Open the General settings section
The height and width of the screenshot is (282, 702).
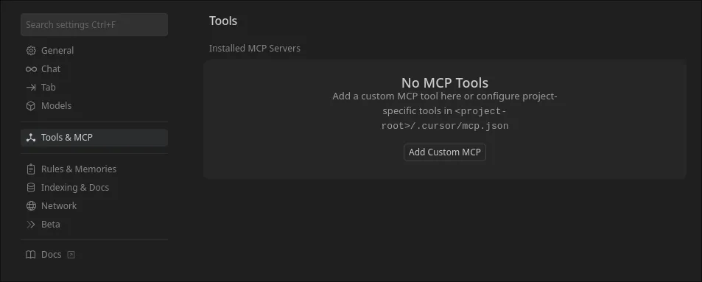(94, 51)
